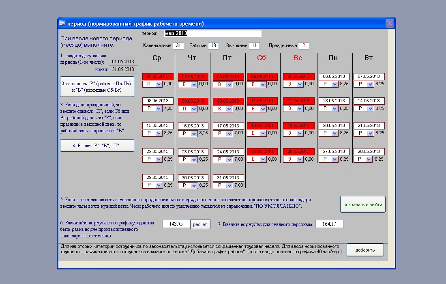Expand the day-type combo box under 06.05.2013
This screenshot has height=284, width=446.
[335, 84]
